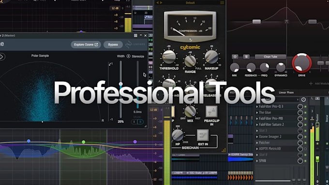Image resolution: width=329 pixels, height=185 pixels.
Task: Click the Saturn Feedback knob
Action: [x=251, y=68]
